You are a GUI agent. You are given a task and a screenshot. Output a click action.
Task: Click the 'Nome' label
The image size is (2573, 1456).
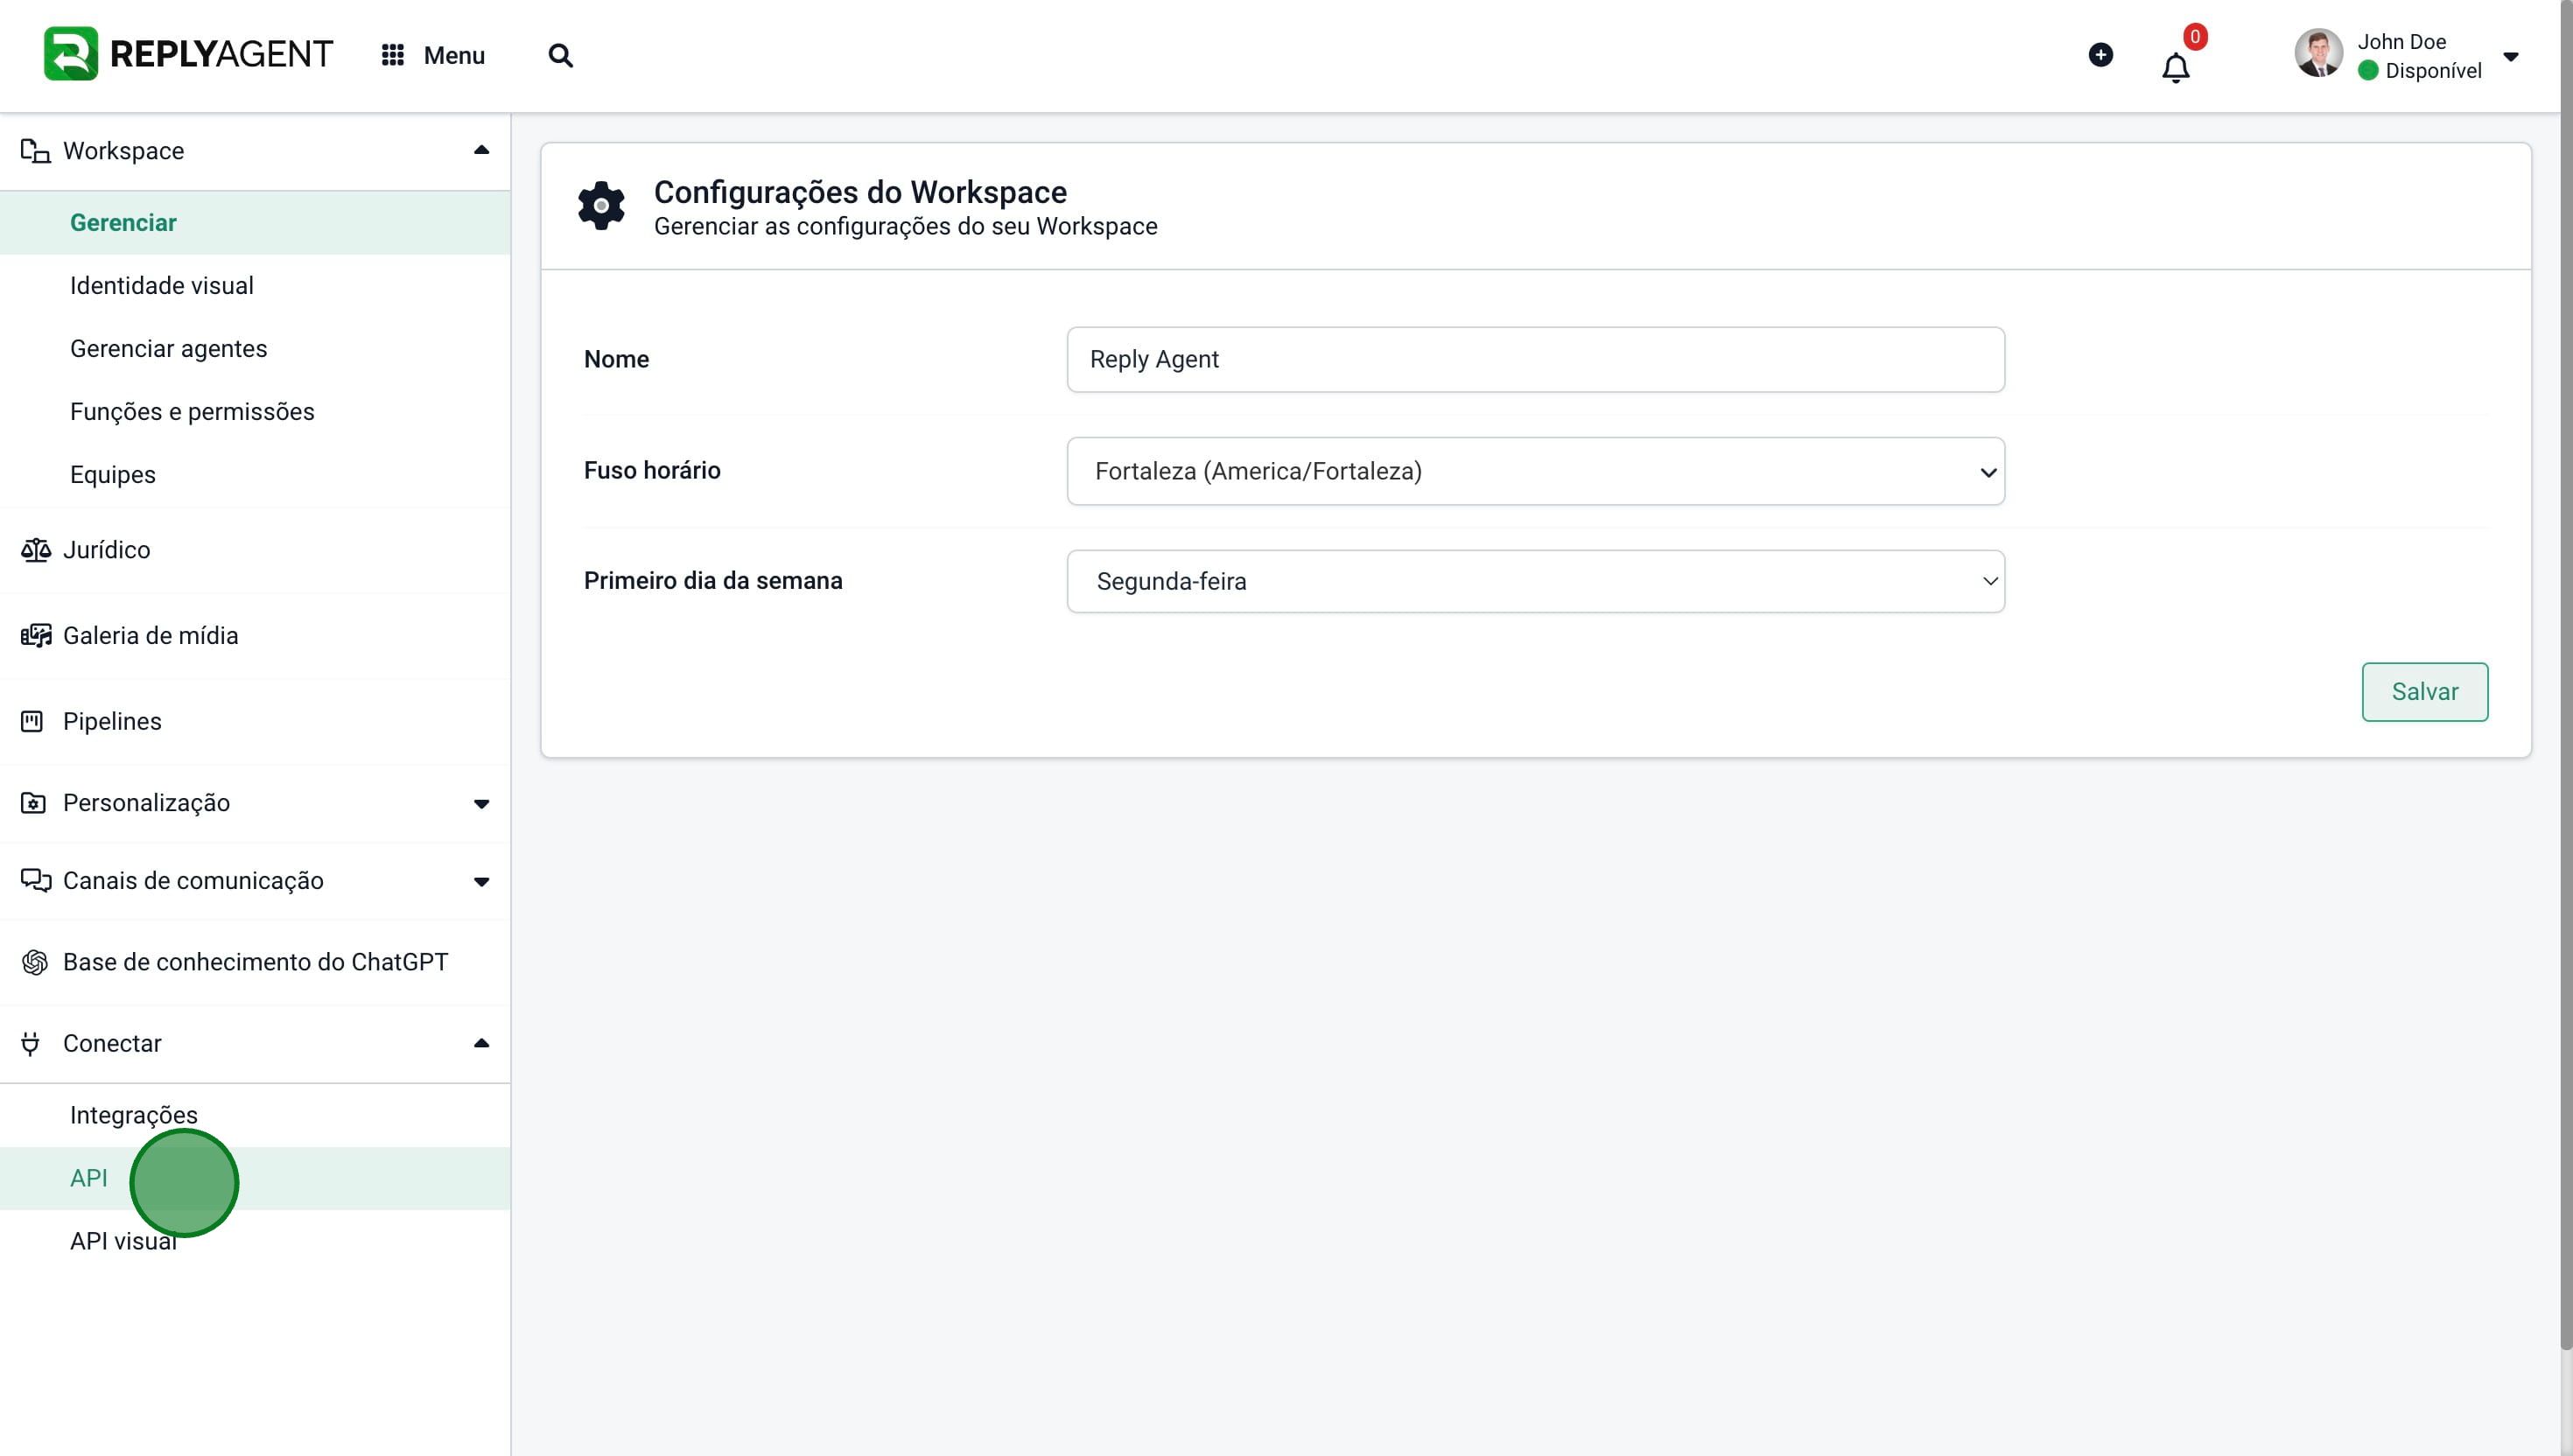616,359
